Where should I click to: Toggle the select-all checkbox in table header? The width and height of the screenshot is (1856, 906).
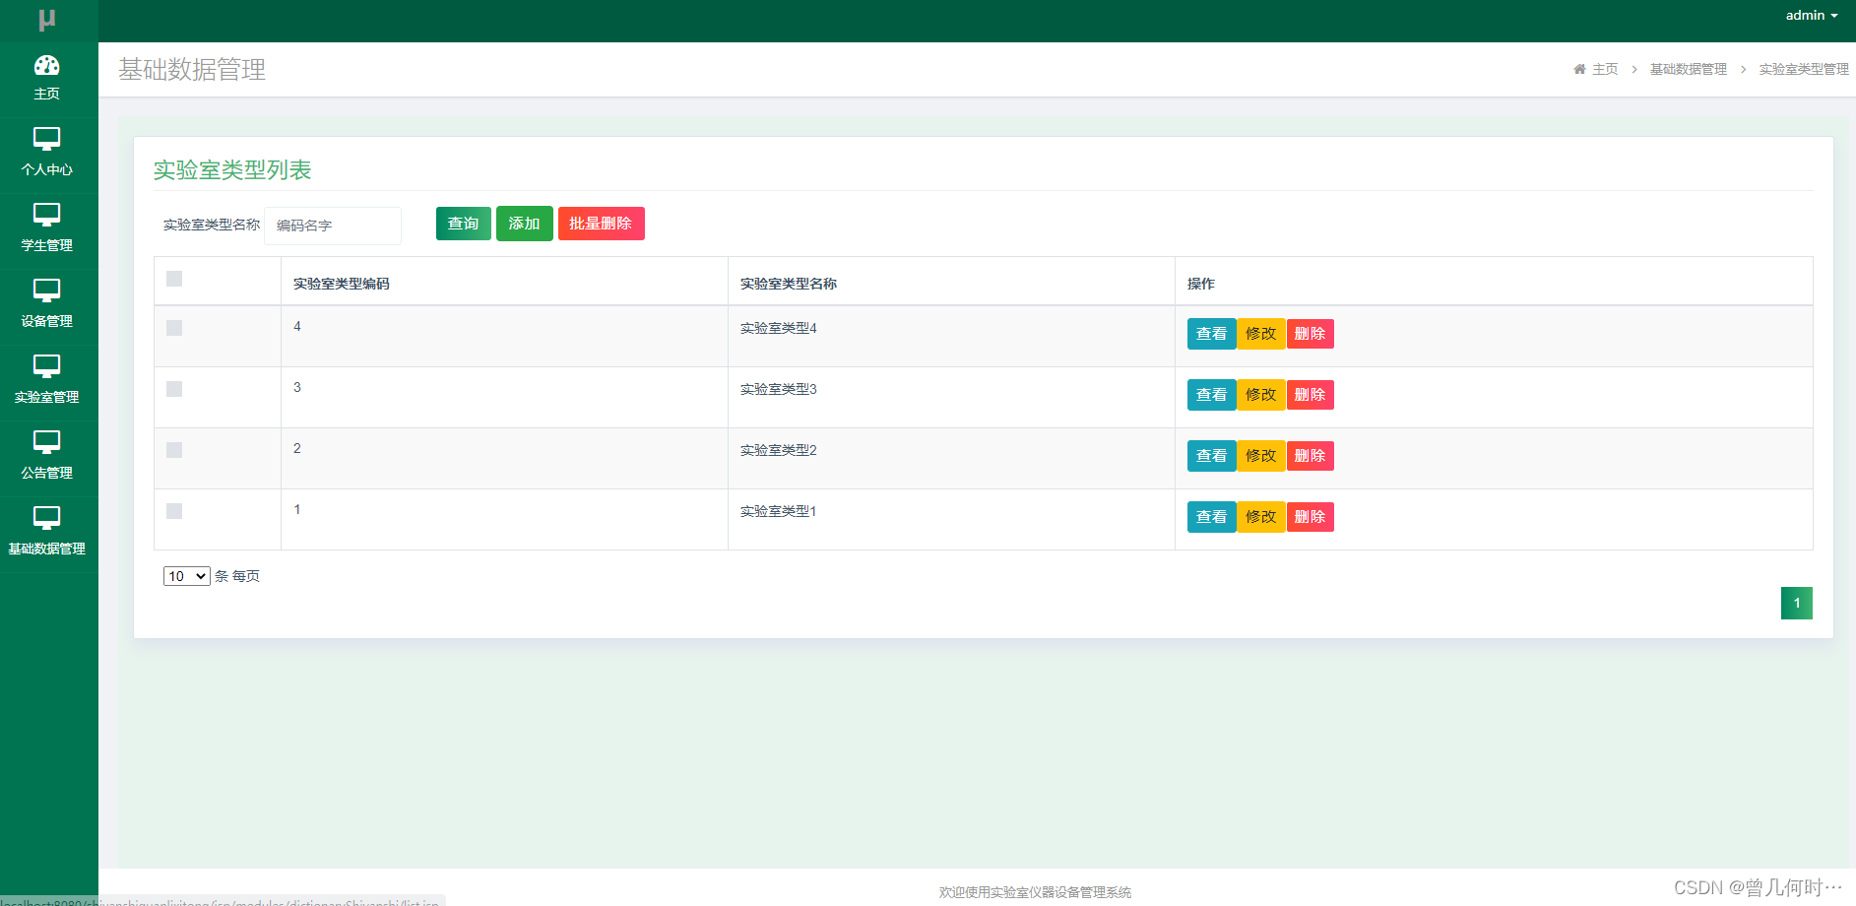tap(174, 279)
